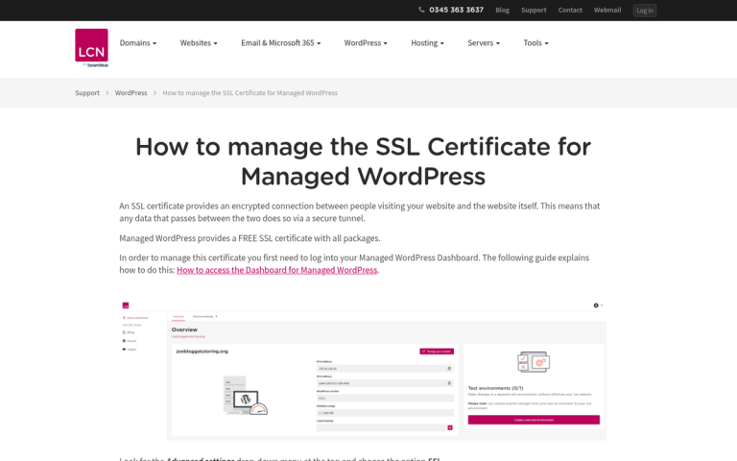
Task: Open the Hosting dropdown
Action: 428,43
